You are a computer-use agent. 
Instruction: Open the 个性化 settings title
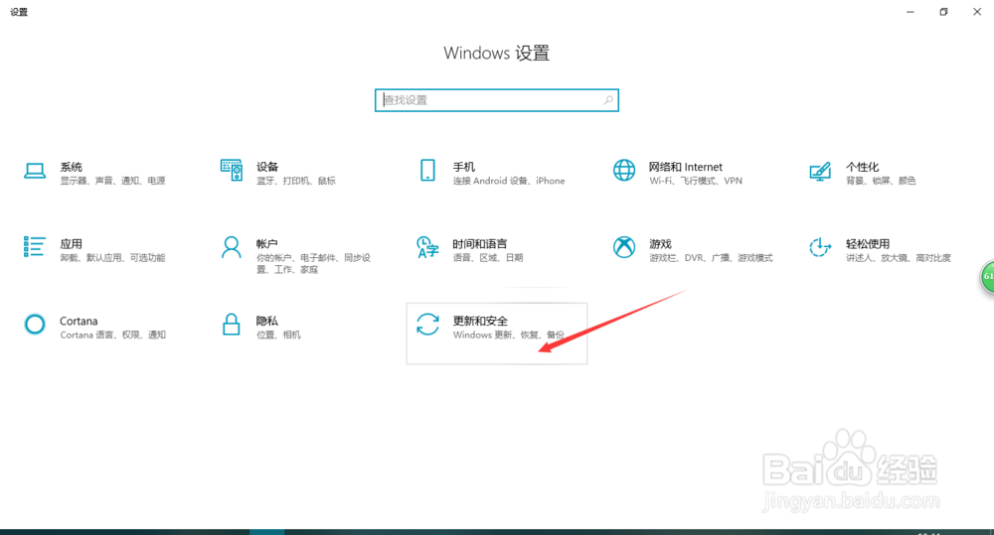[x=862, y=167]
